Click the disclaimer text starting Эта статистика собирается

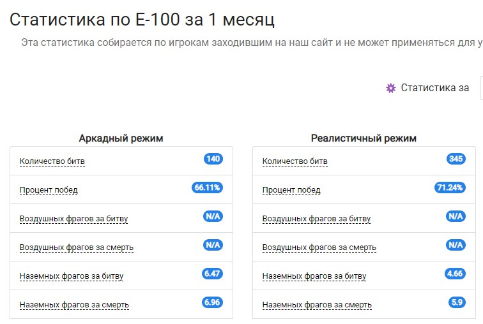tap(252, 43)
